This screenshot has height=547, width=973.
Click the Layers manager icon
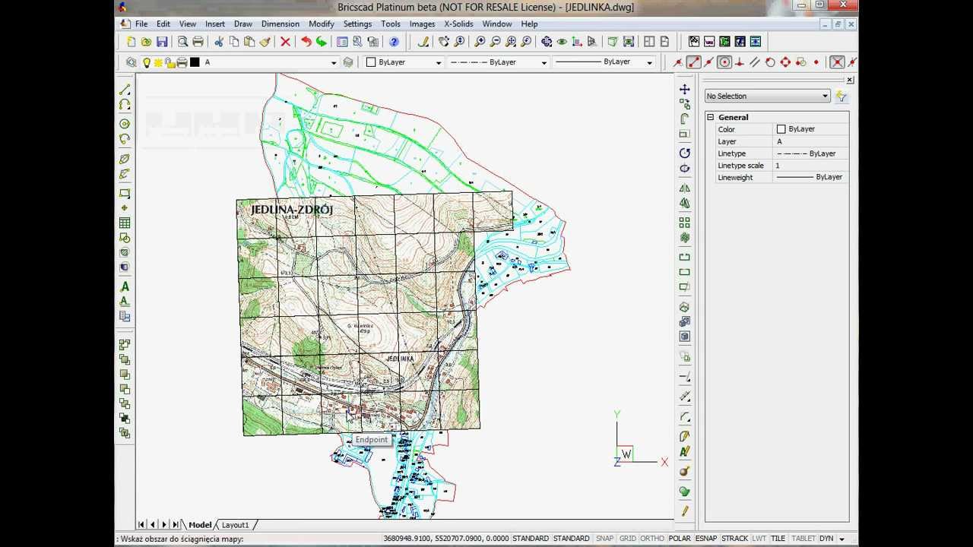coord(131,62)
